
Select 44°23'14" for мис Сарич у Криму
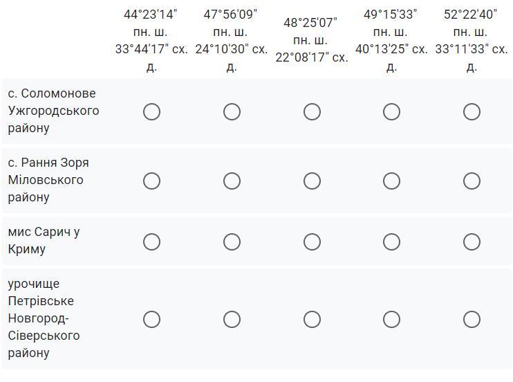151,242
